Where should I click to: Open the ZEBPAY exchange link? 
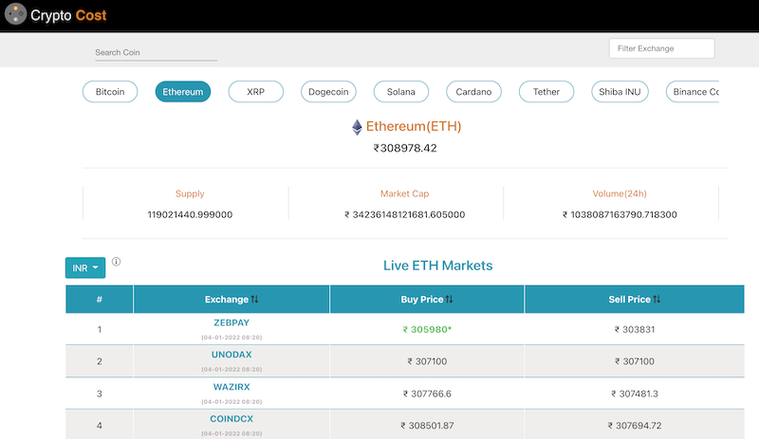click(231, 322)
